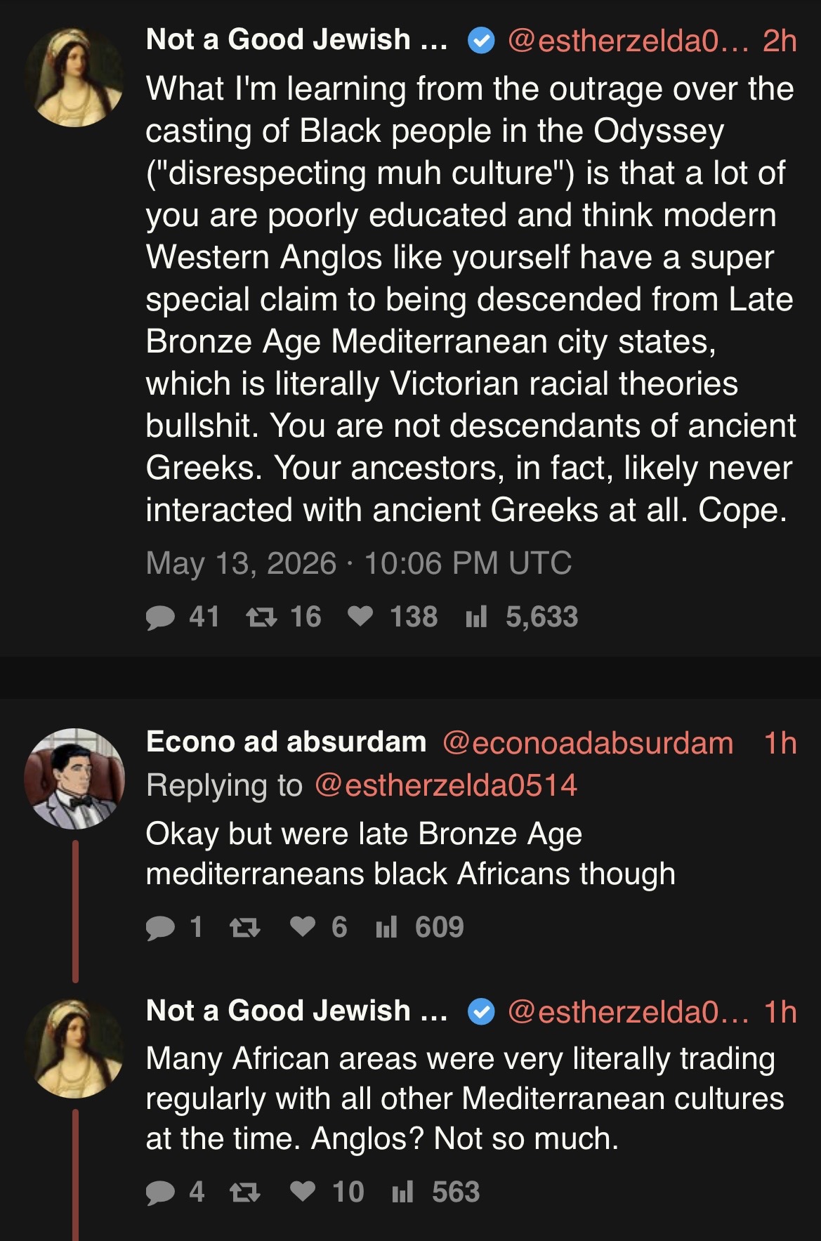View stats showing 609 views
Screen dimensions: 821x1241
(420, 927)
